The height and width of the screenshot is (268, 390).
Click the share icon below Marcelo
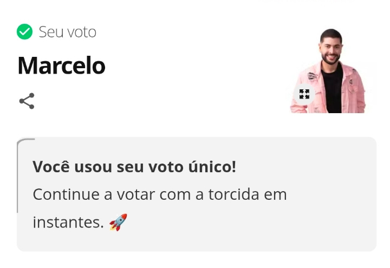coord(27,101)
